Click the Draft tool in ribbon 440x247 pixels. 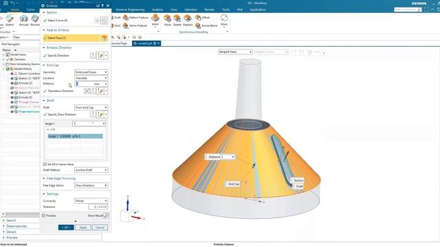(x=115, y=17)
